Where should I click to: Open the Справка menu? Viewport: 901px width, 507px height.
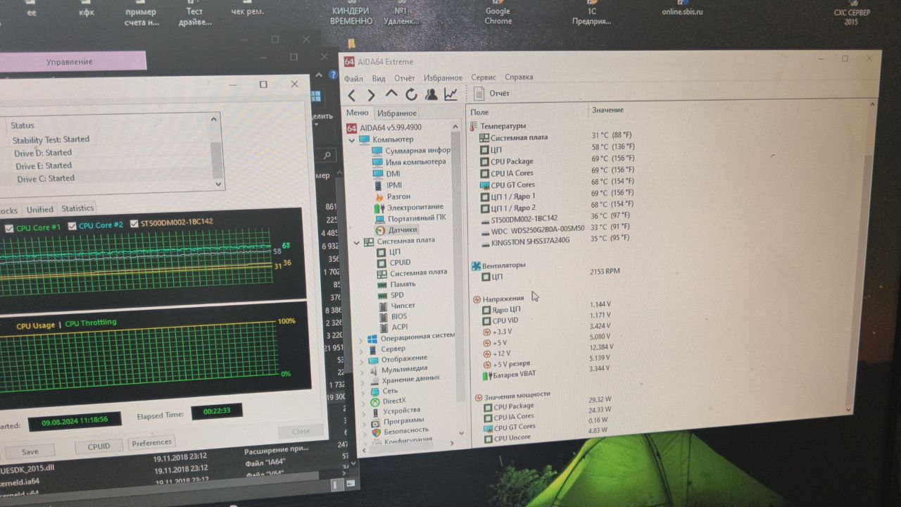pyautogui.click(x=519, y=77)
